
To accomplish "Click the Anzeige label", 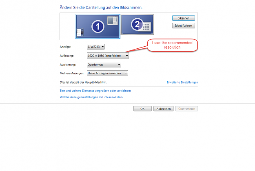I will (x=65, y=47).
